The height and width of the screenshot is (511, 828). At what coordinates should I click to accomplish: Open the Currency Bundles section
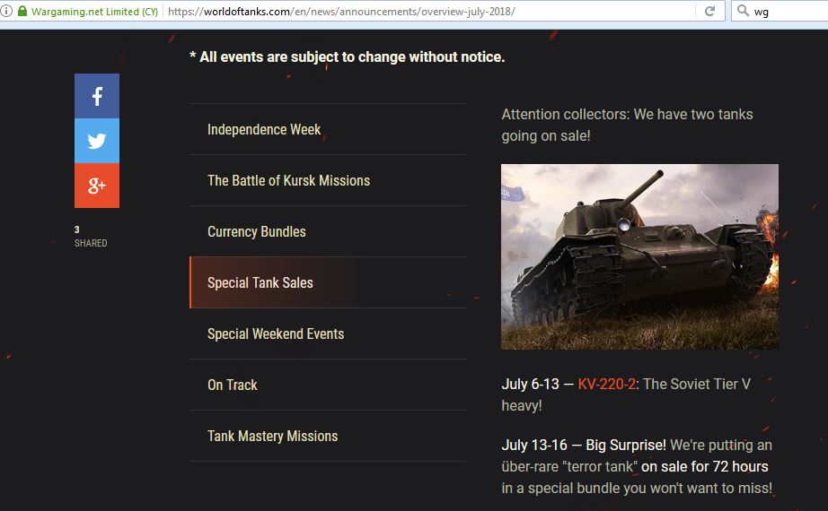(328, 231)
